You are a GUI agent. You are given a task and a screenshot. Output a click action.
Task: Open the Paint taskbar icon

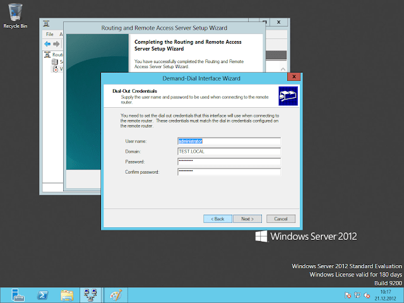click(x=116, y=295)
